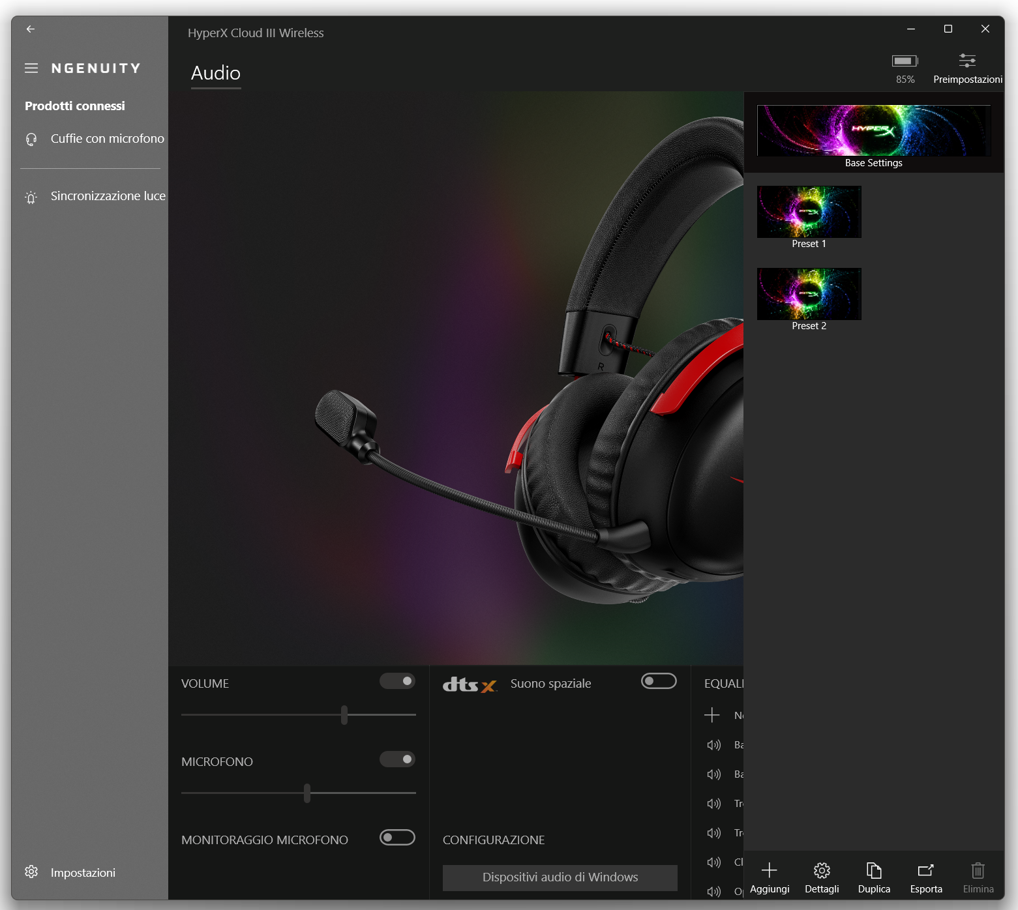Click the Prodotti connessi heading
This screenshot has width=1018, height=910.
click(75, 106)
